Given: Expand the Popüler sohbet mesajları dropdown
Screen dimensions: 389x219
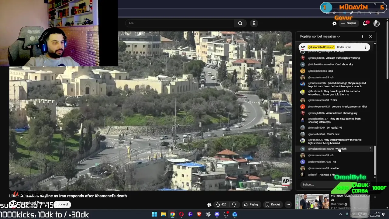Looking at the screenshot, I should coord(320,36).
